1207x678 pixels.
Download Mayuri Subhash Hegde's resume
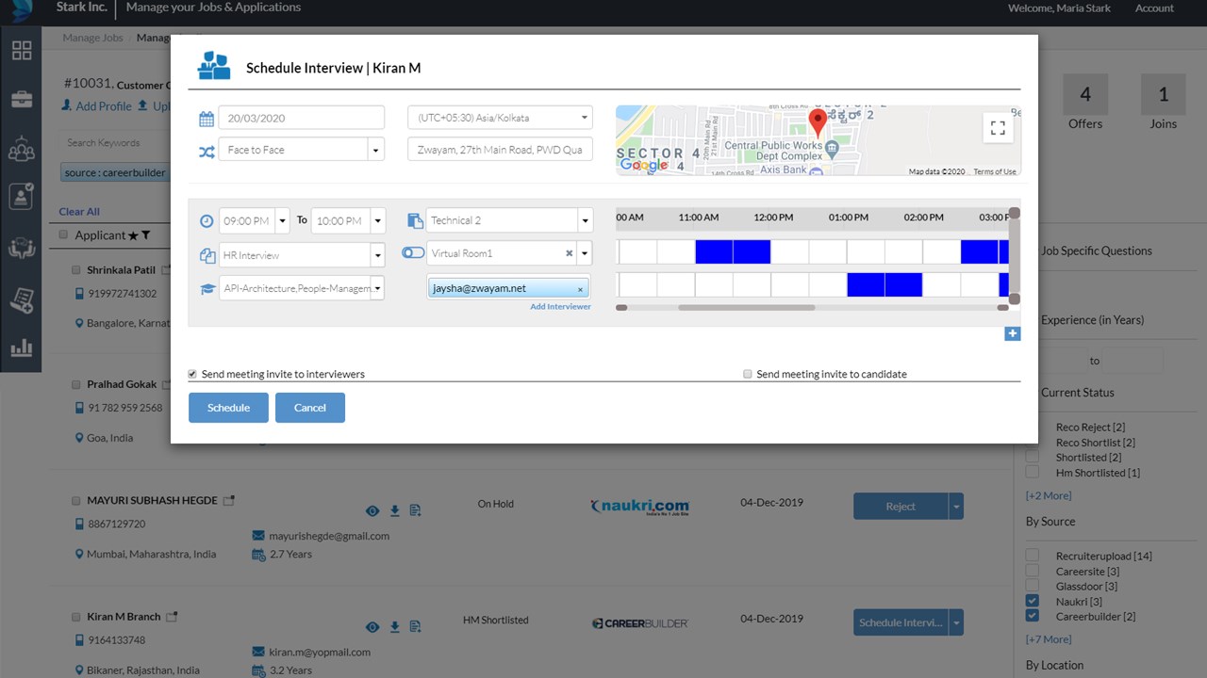(394, 509)
